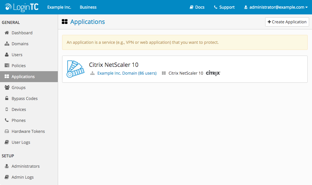
Task: Click the Policies list icon
Action: (x=7, y=65)
